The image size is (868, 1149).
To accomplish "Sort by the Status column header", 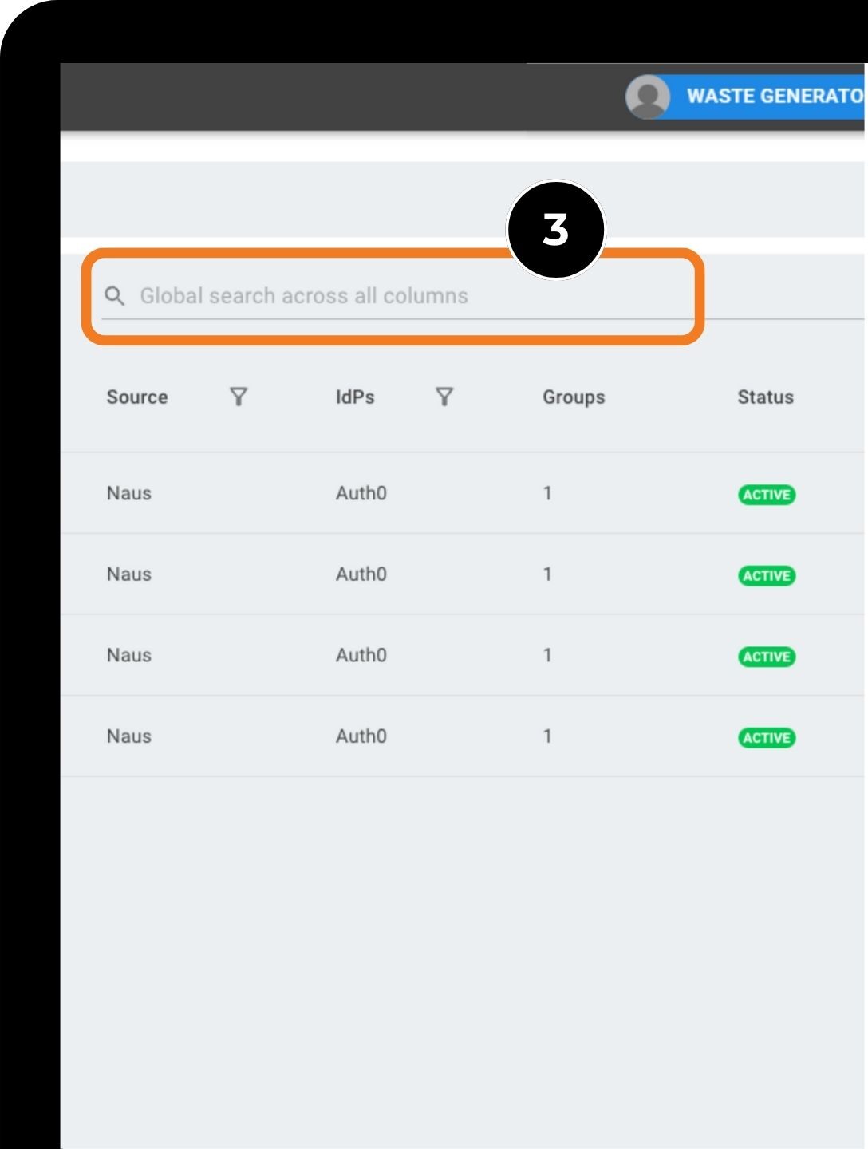I will [x=765, y=397].
